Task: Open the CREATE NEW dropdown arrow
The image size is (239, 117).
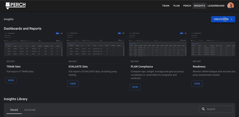Action: pos(232,19)
